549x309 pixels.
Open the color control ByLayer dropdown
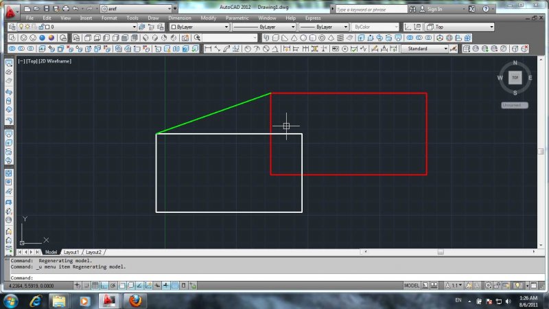199,27
